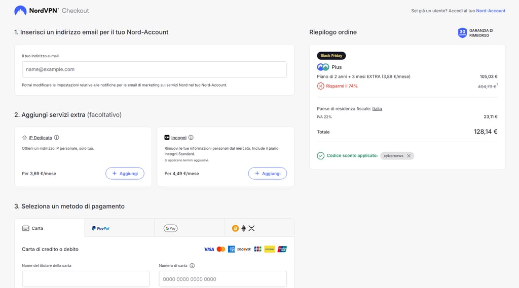Click the 'Riepilogo ordine' heading

[x=333, y=32]
